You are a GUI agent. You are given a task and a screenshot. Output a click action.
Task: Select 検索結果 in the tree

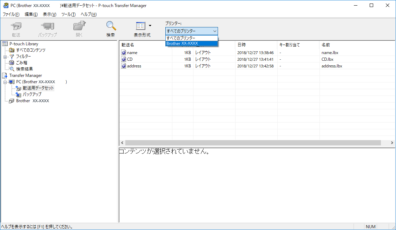(x=24, y=69)
